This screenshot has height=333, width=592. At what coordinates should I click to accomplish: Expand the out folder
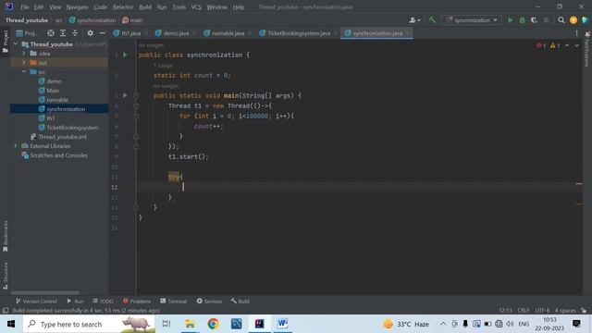coord(24,62)
